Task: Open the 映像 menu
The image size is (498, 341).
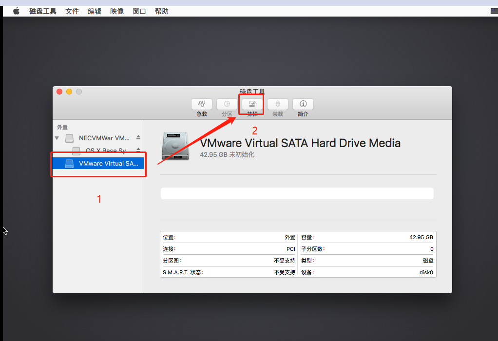Action: 117,11
